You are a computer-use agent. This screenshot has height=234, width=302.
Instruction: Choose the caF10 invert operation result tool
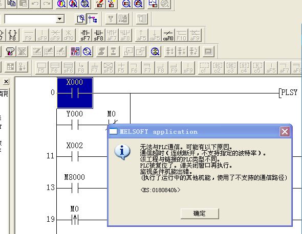click(168, 35)
